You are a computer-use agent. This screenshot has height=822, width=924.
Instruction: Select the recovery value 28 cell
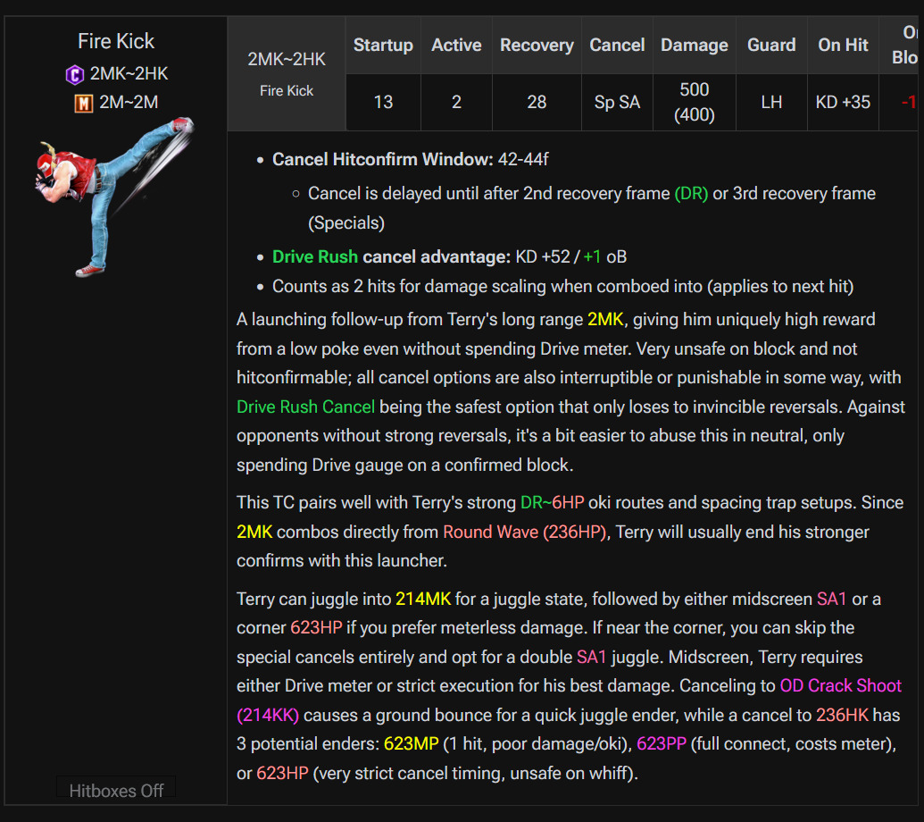click(x=537, y=102)
